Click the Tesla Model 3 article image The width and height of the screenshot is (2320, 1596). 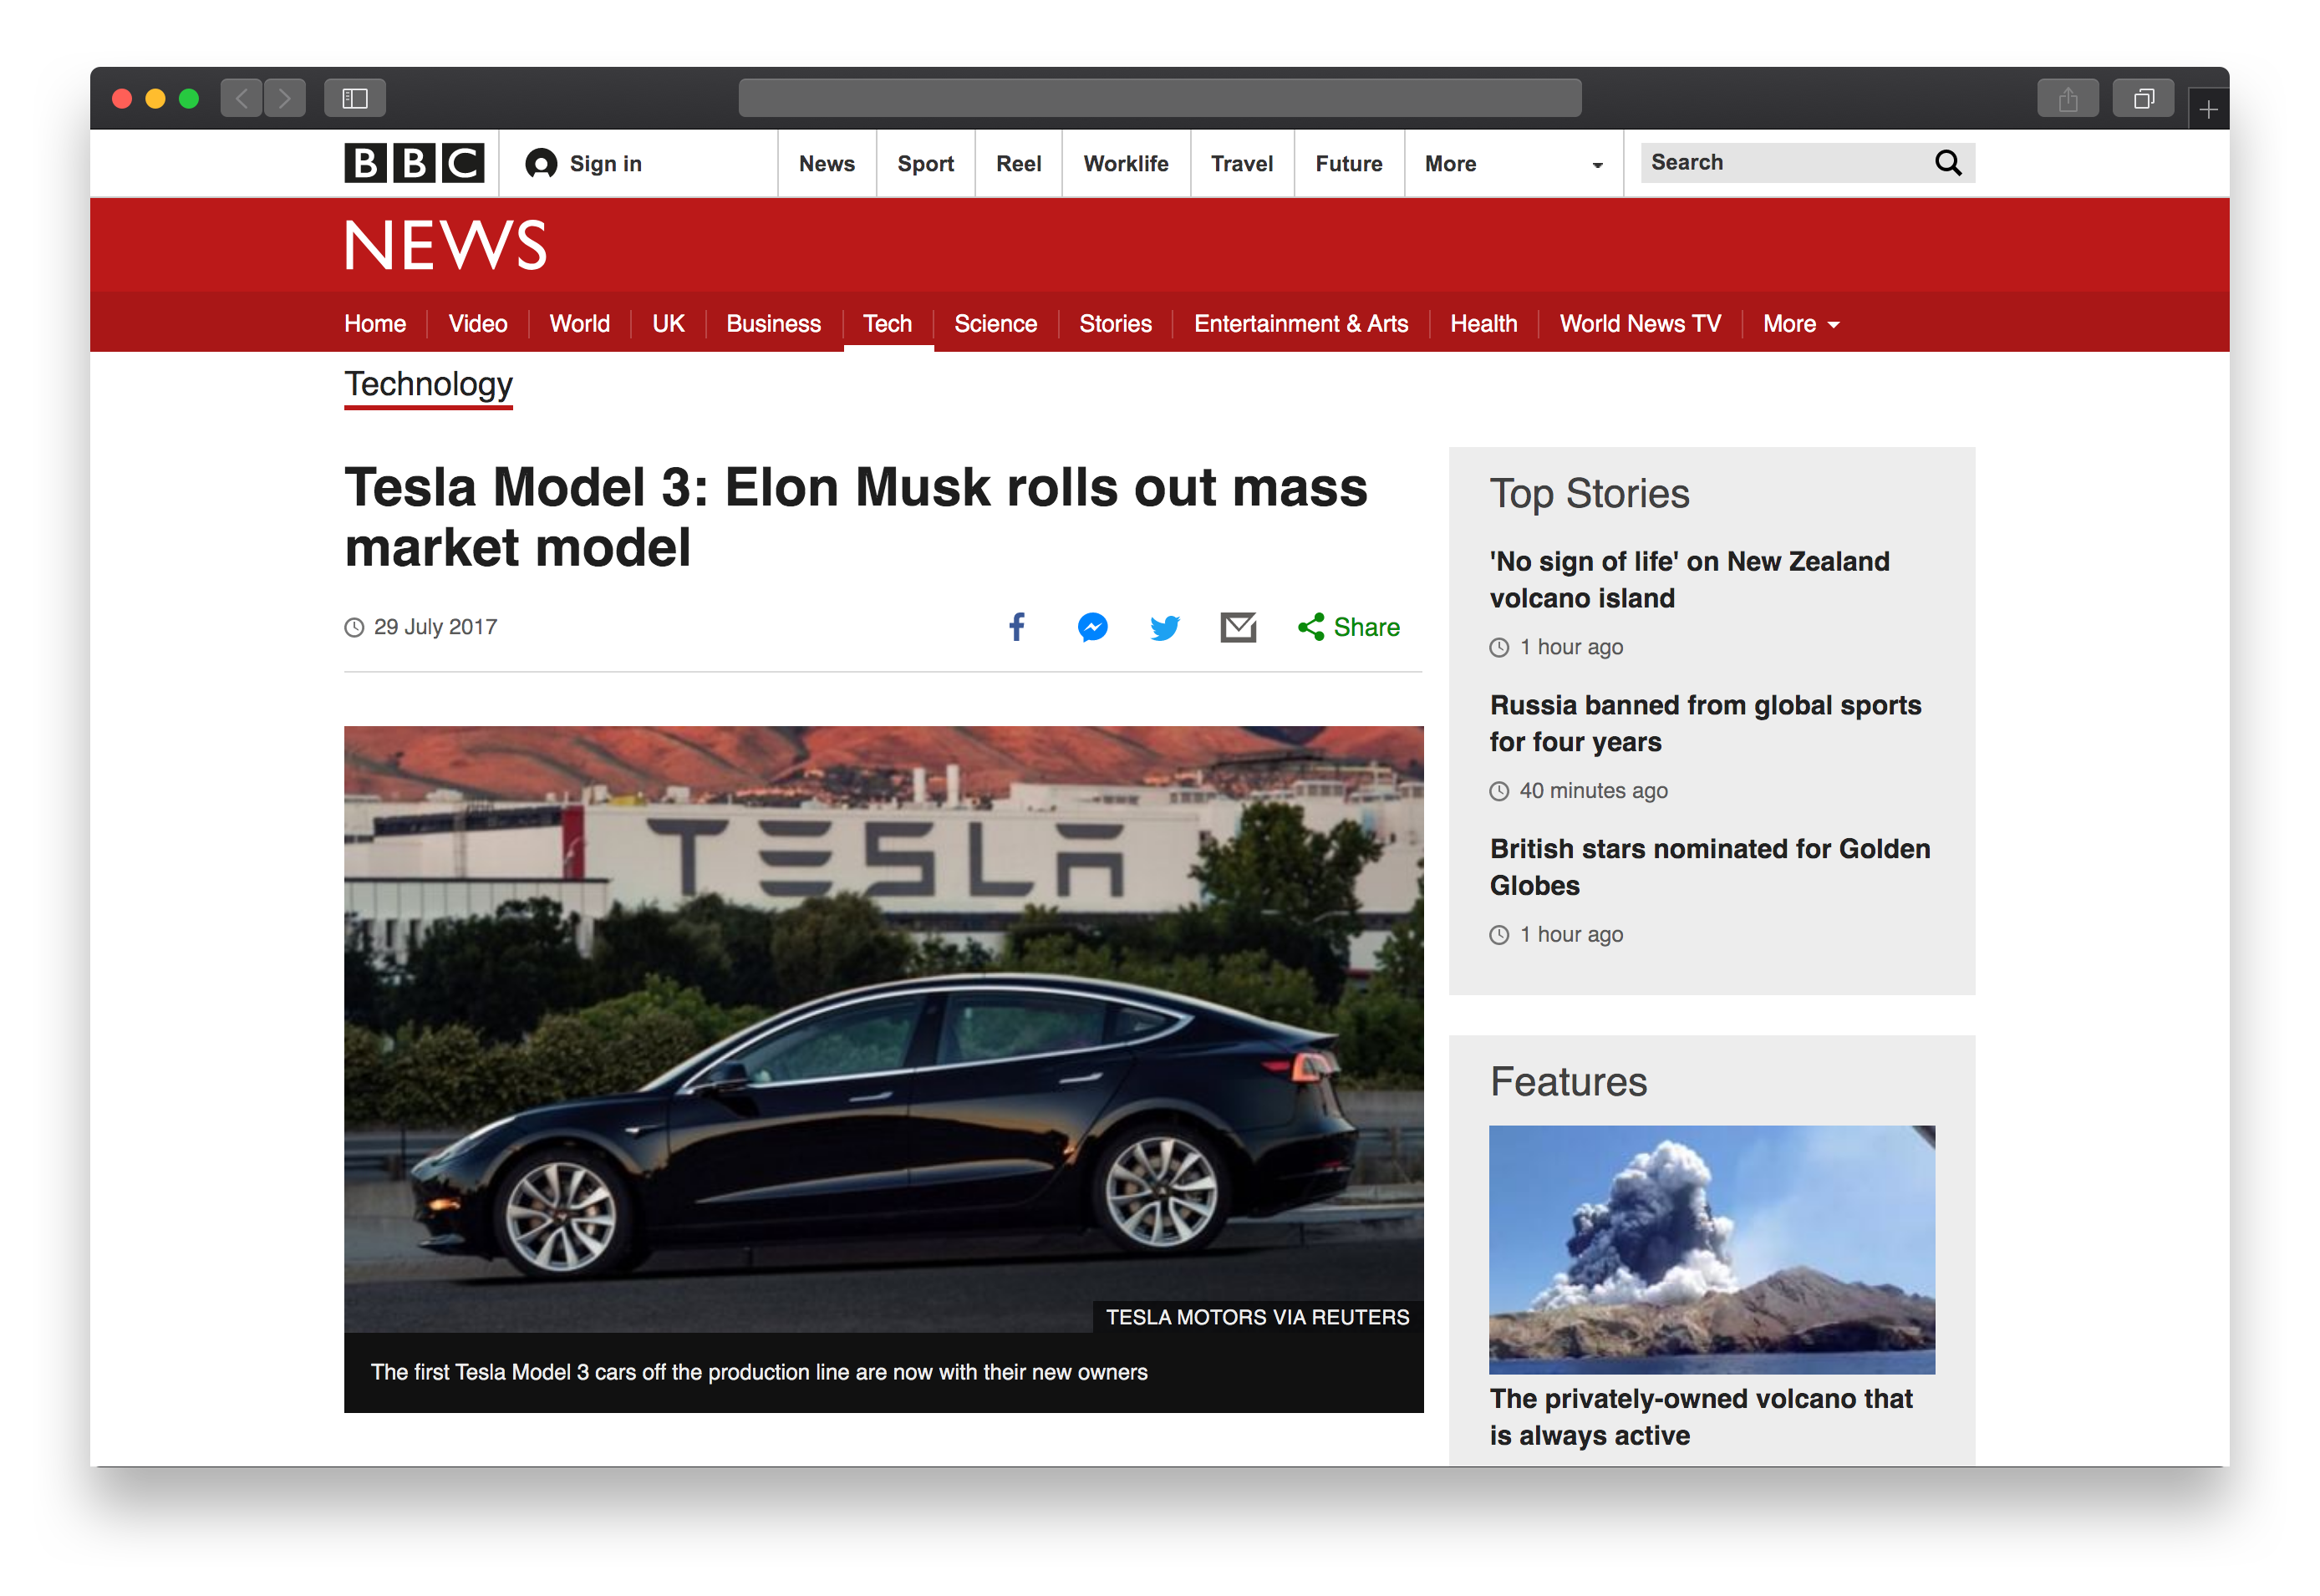point(883,1029)
